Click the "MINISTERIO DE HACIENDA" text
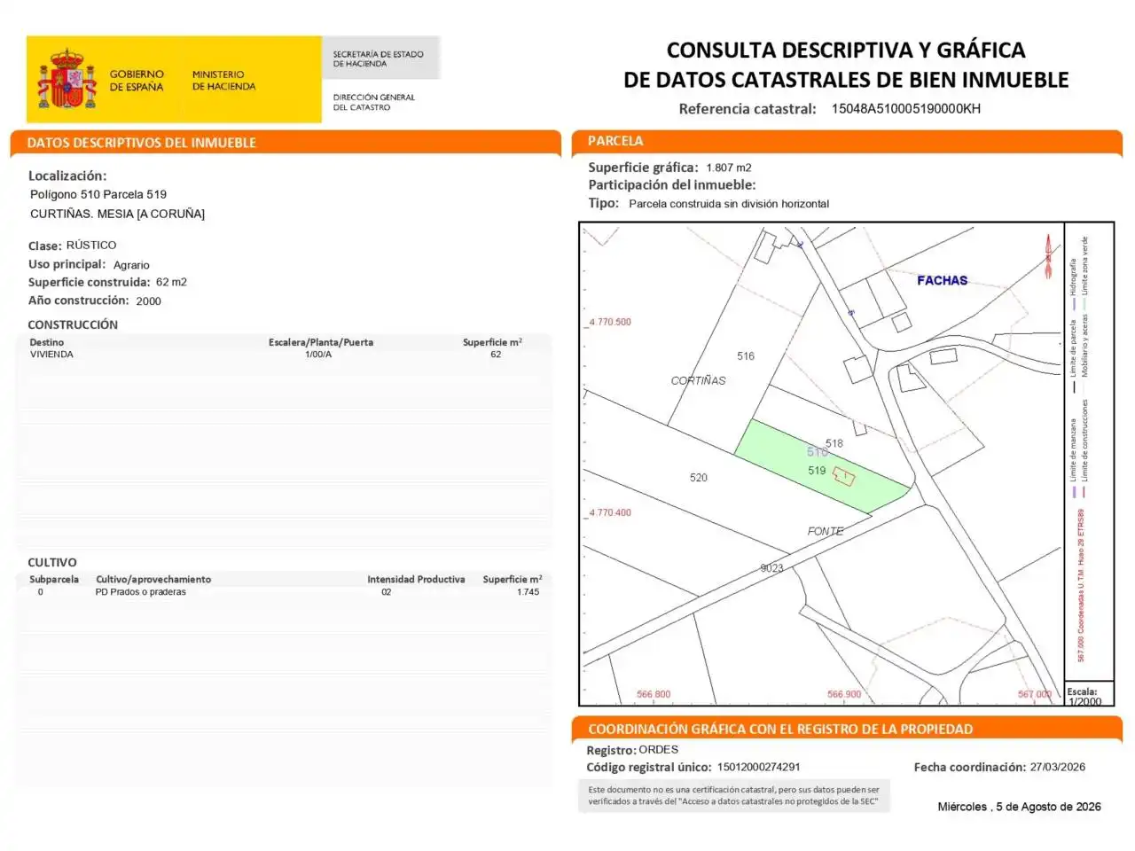This screenshot has width=1135, height=851. (223, 81)
